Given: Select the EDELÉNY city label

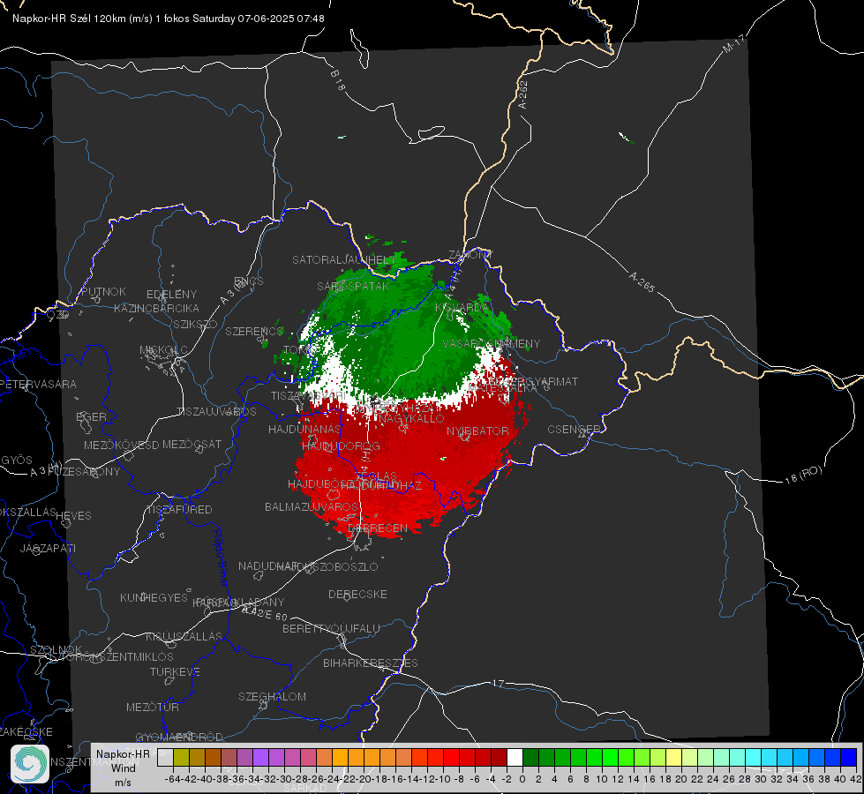Looking at the screenshot, I should pos(171,295).
